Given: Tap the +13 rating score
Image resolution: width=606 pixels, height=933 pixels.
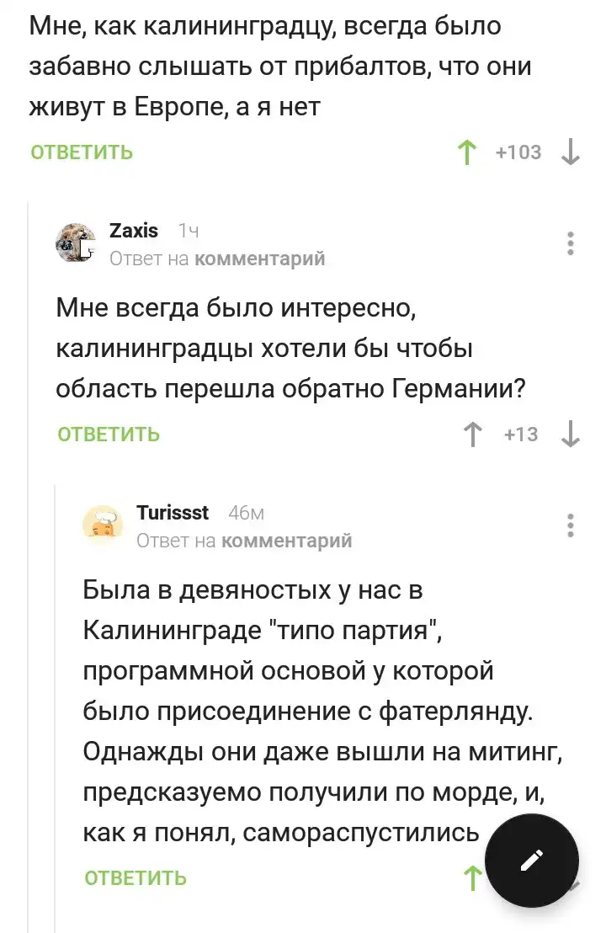Looking at the screenshot, I should (521, 435).
